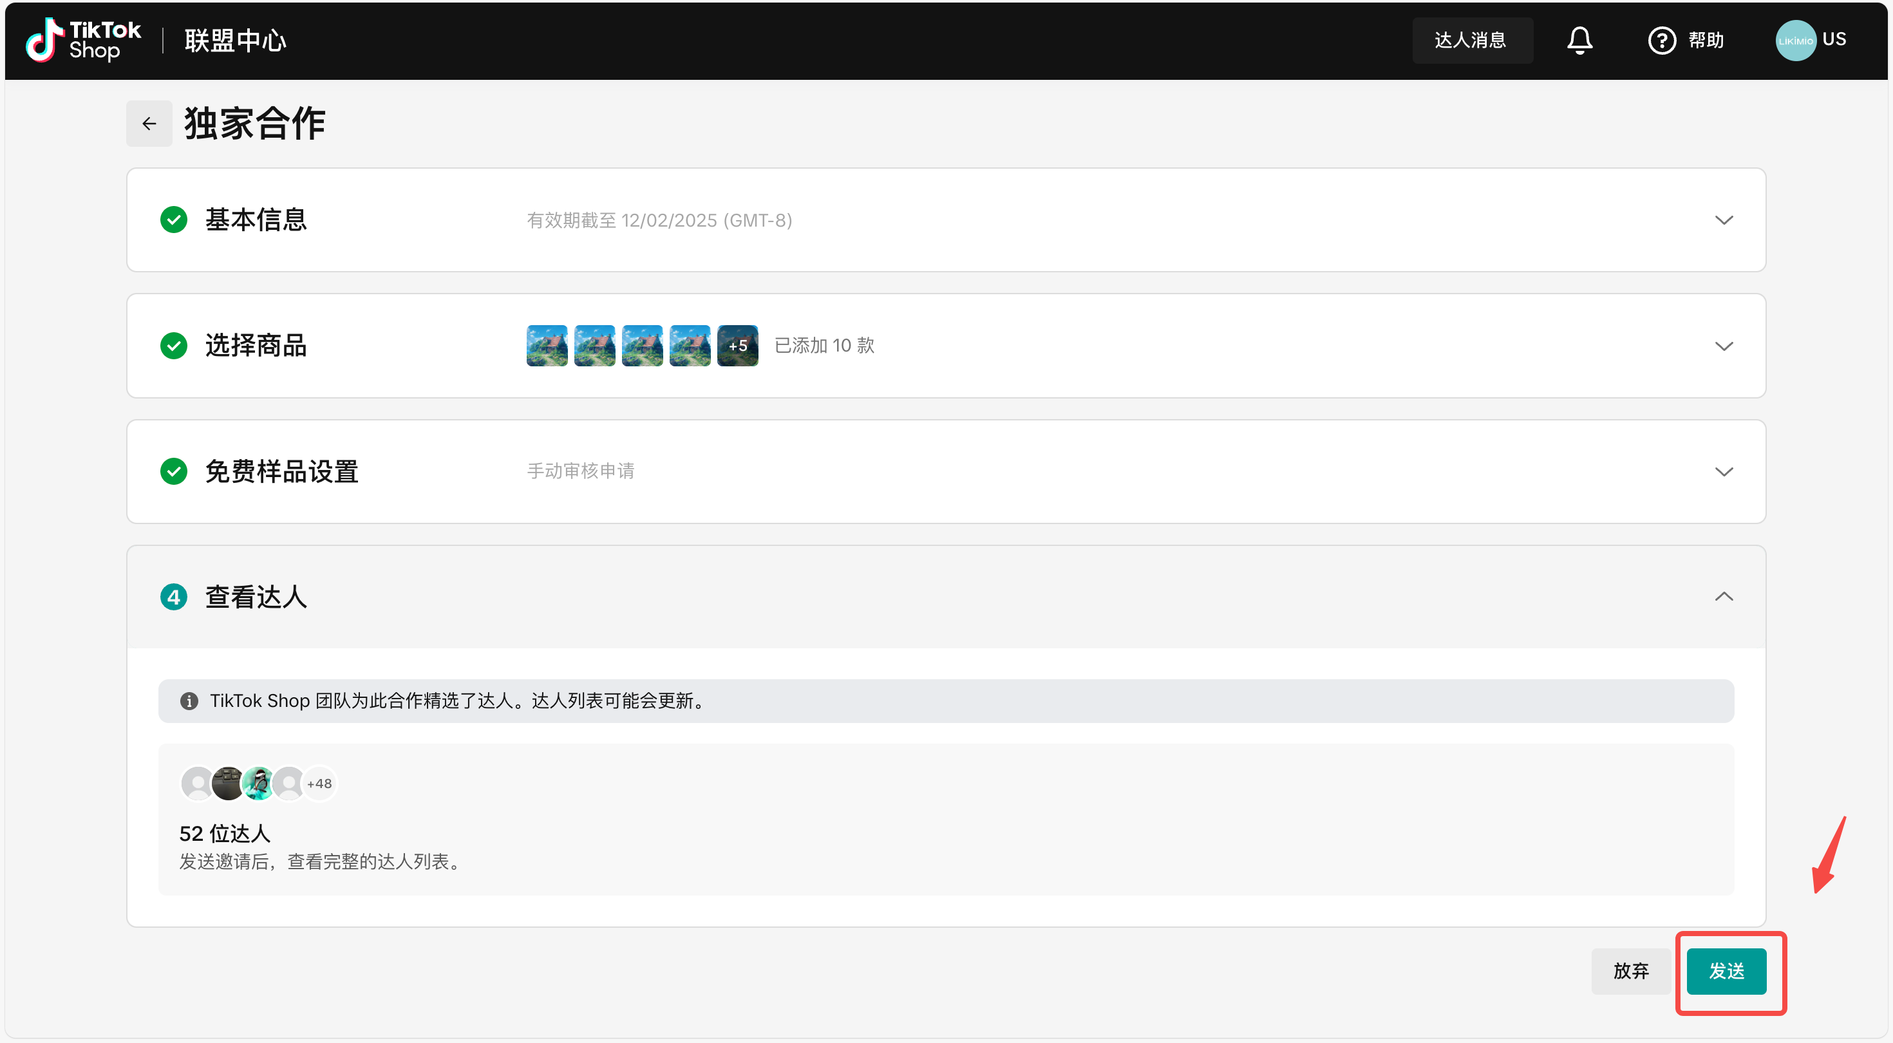Open the LIKIMIO account avatar
The width and height of the screenshot is (1893, 1043).
pyautogui.click(x=1794, y=41)
